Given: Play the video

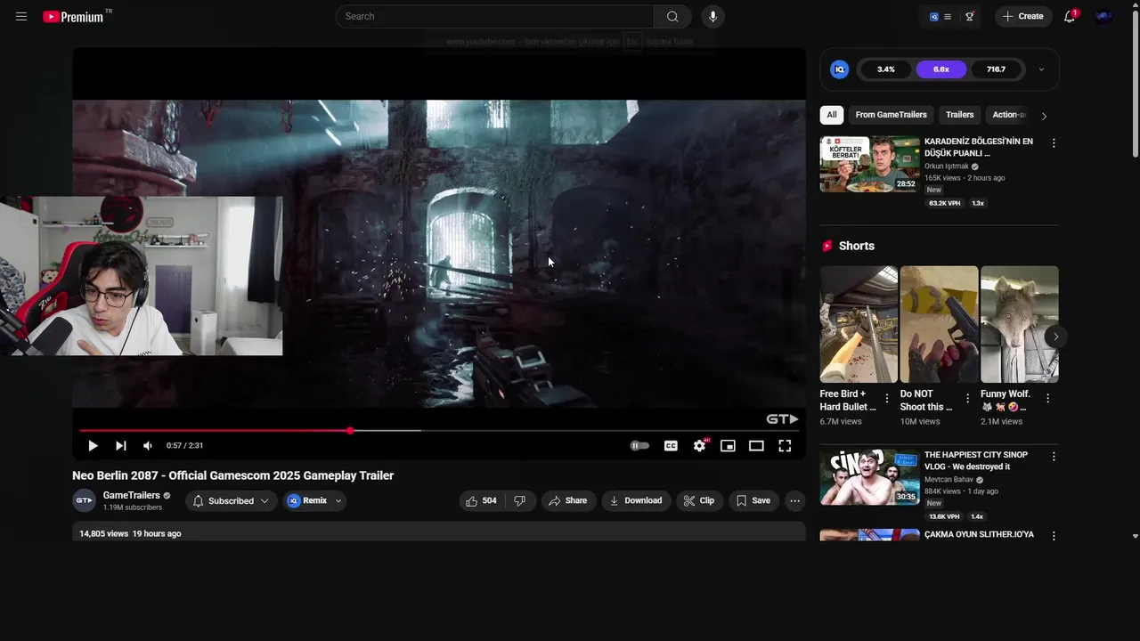Looking at the screenshot, I should tap(93, 445).
